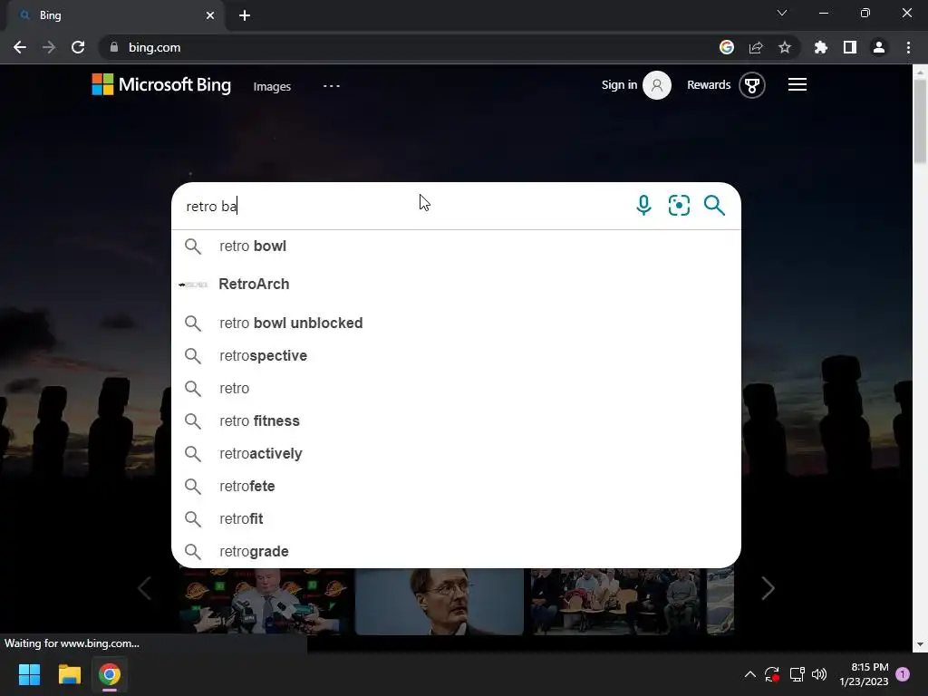
Task: Select RetroArch suggestion
Action: coord(456,284)
